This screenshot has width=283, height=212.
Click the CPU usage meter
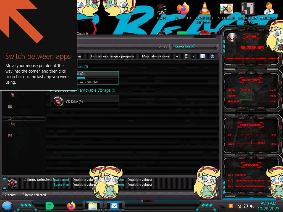[x=246, y=90]
